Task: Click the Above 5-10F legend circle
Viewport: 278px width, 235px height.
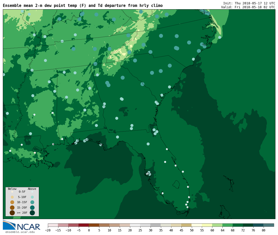Action: click(x=32, y=197)
